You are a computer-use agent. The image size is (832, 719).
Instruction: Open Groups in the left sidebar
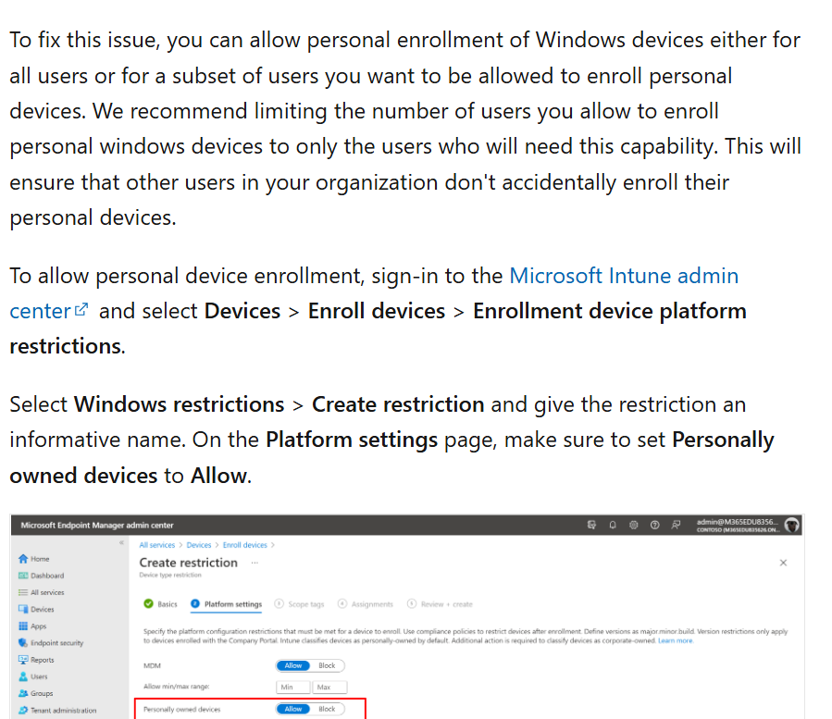[35, 693]
